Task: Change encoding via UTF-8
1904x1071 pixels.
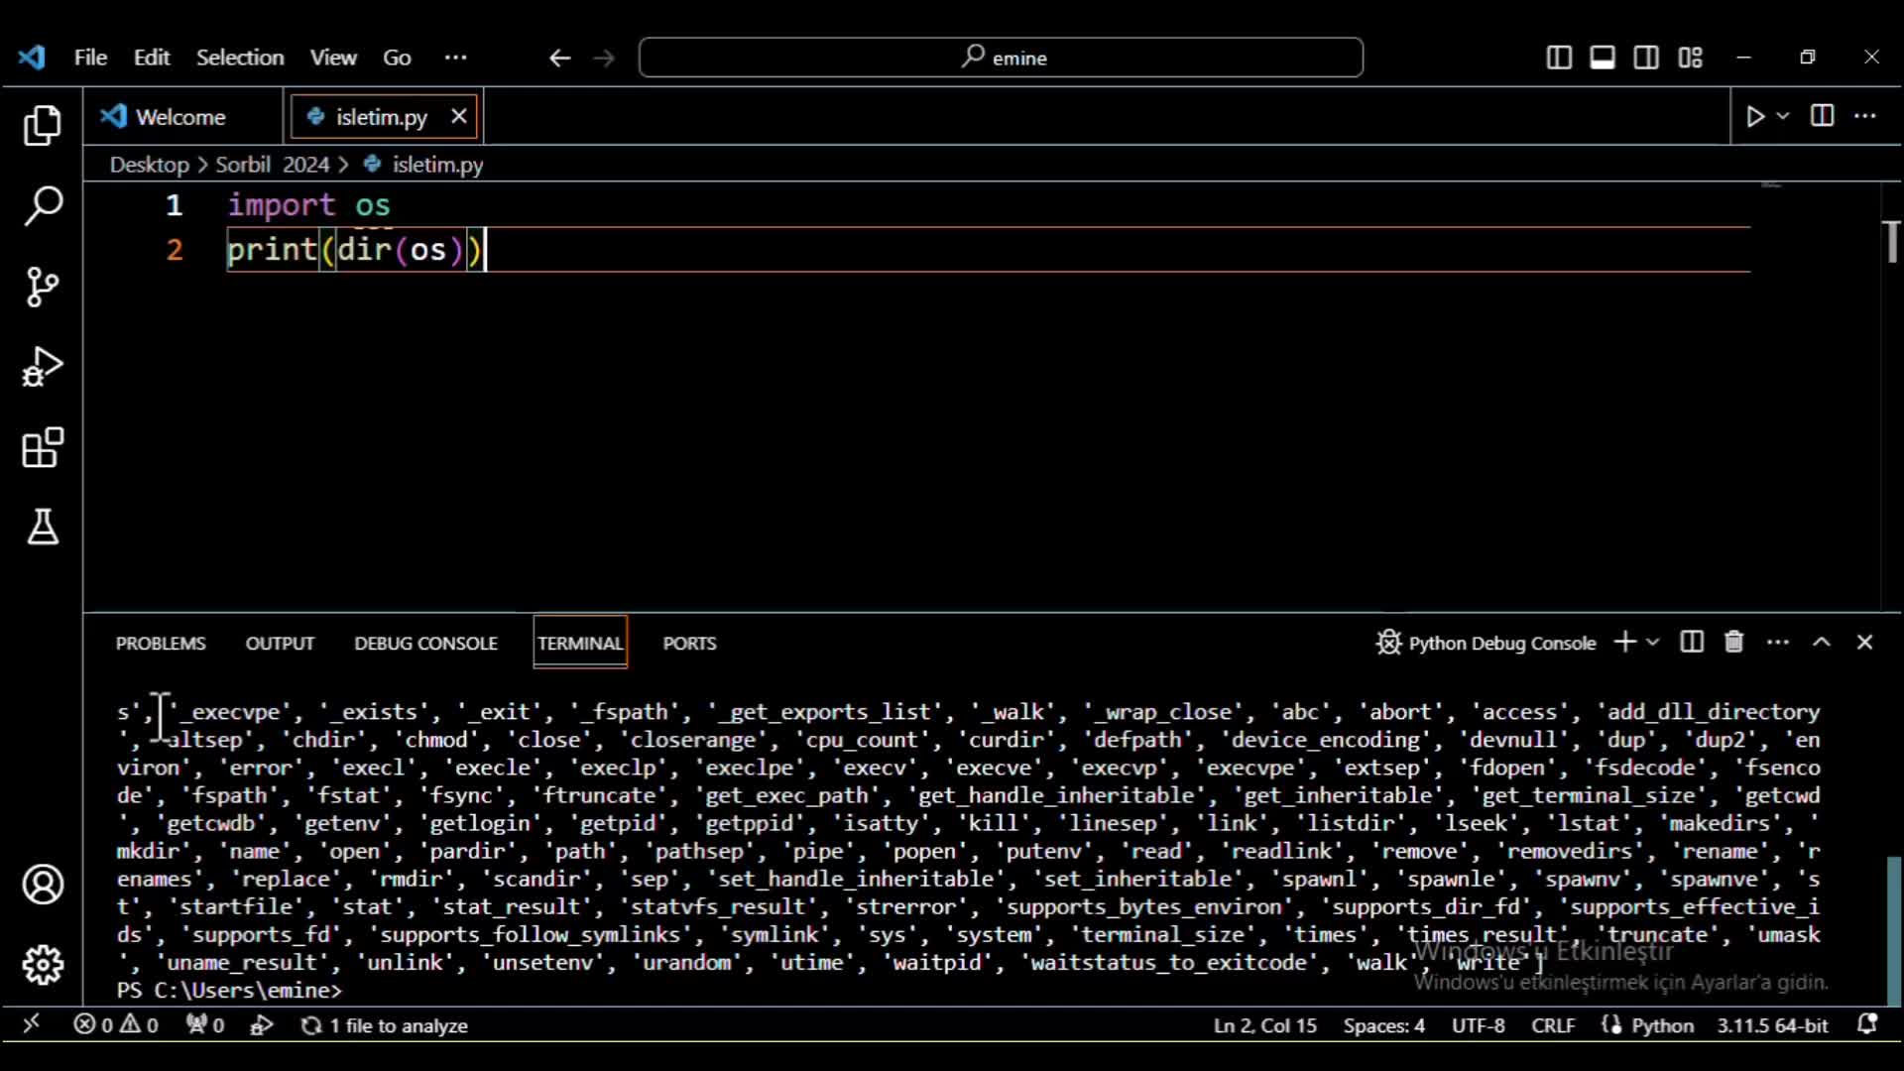Action: [1479, 1025]
